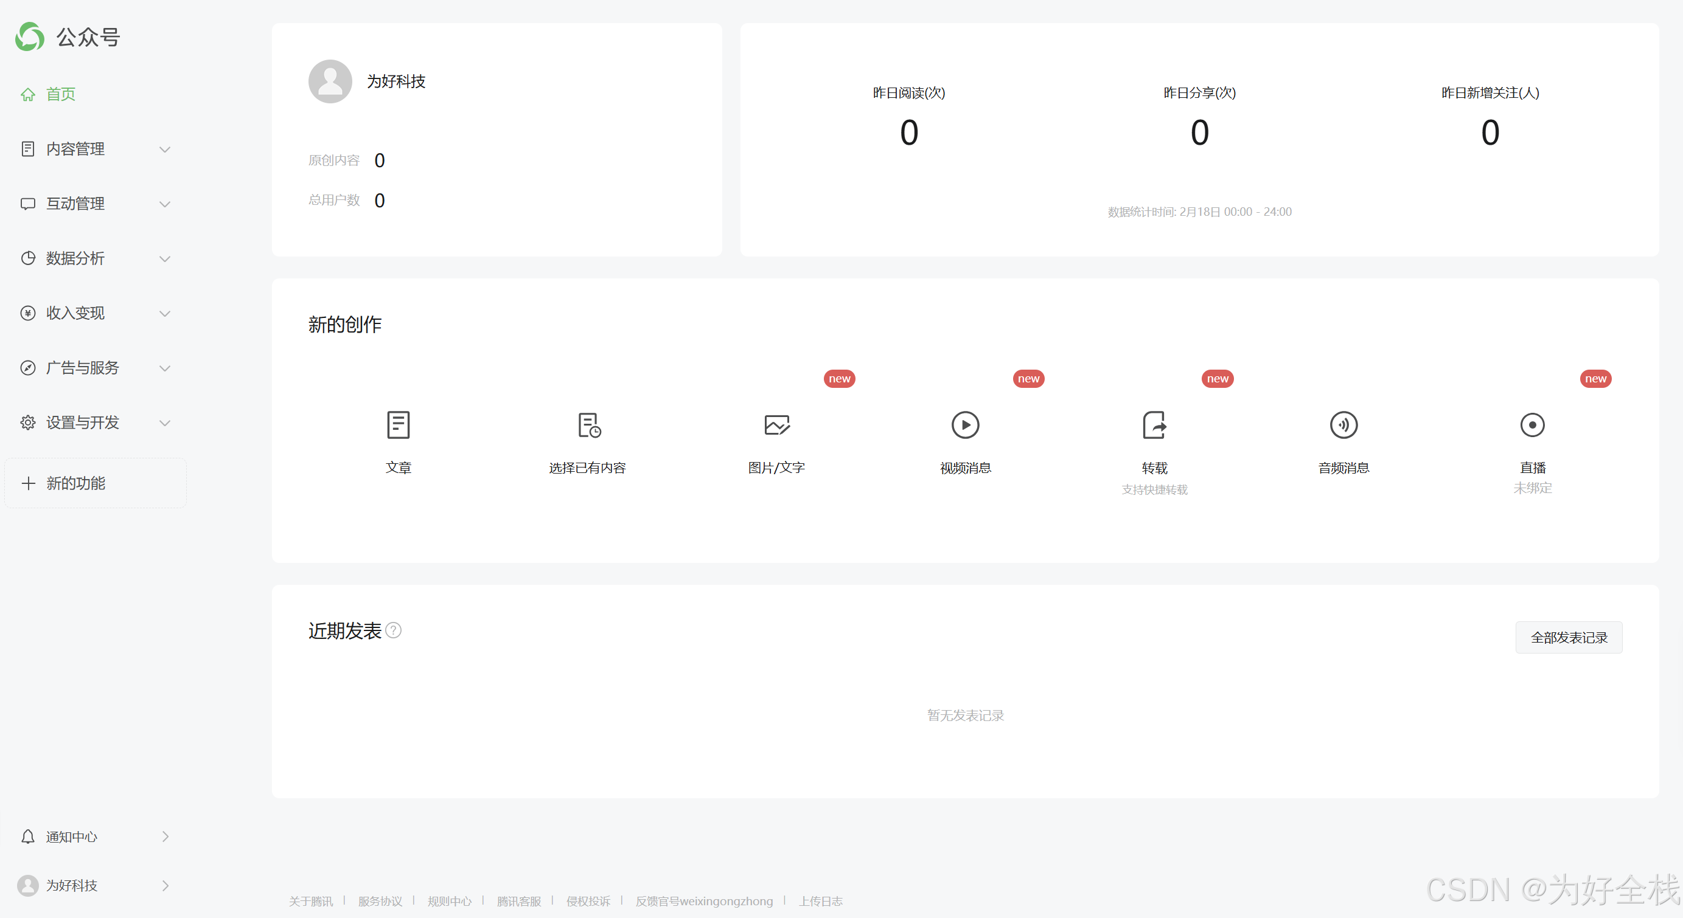
Task: Start a 直播 live stream icon
Action: (x=1532, y=425)
